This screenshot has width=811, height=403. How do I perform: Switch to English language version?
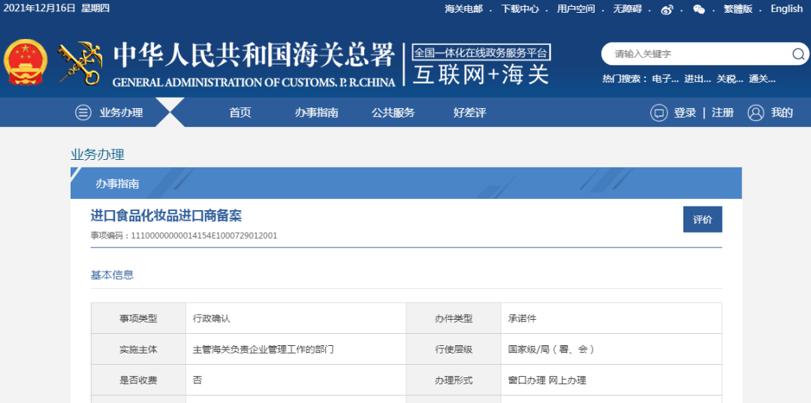786,9
